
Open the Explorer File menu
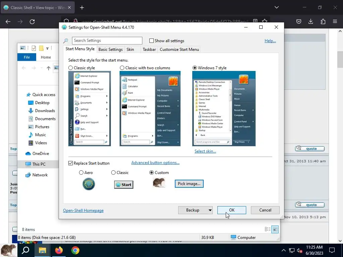(x=27, y=57)
